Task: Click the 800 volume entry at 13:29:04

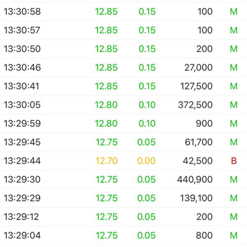Action: (x=204, y=235)
